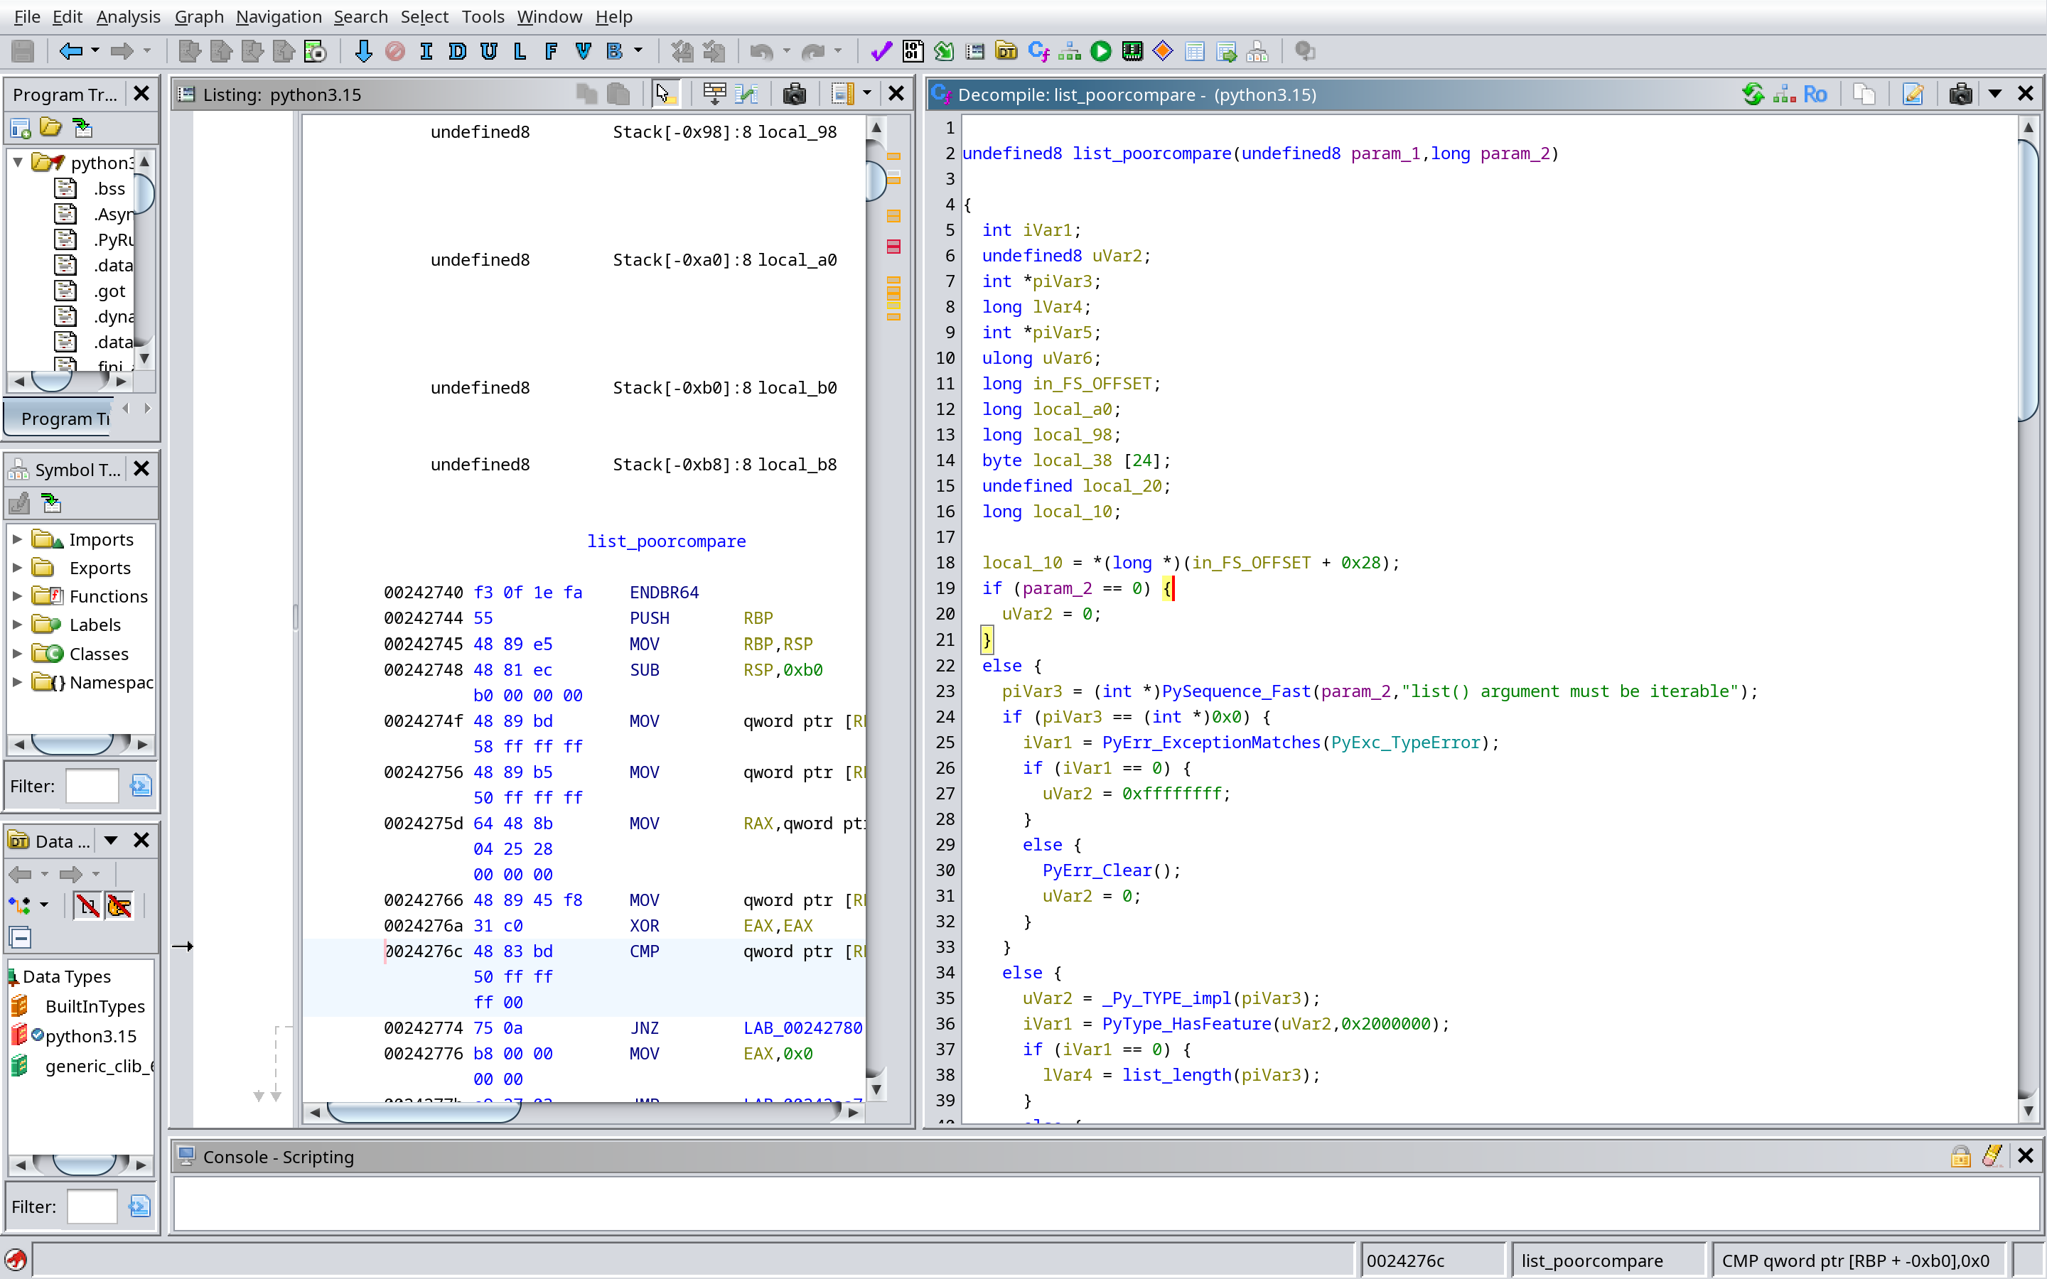This screenshot has height=1279, width=2047.
Task: Click LAB_00242780 jump target in listing
Action: pos(802,1027)
